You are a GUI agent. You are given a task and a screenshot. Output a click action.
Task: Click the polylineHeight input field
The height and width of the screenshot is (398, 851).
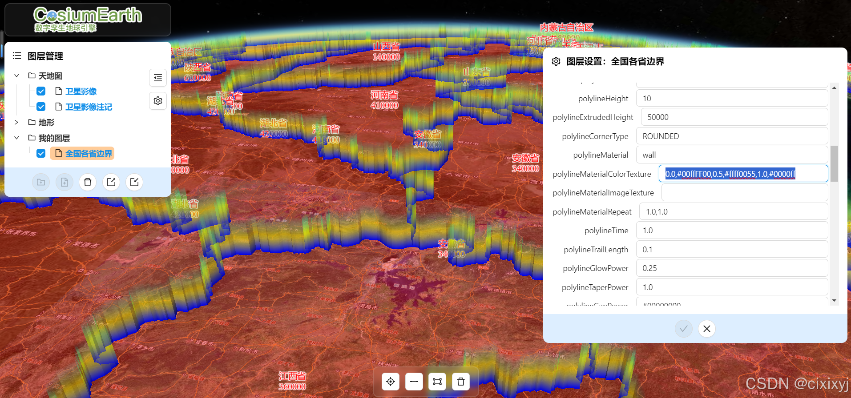[732, 99]
